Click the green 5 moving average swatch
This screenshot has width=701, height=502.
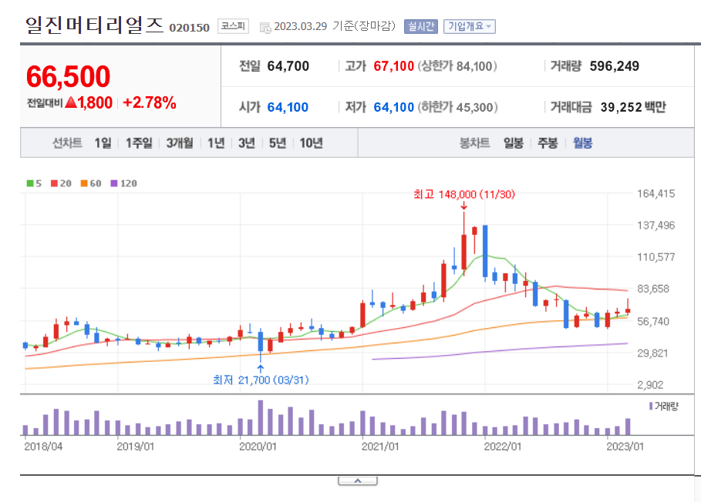click(30, 183)
